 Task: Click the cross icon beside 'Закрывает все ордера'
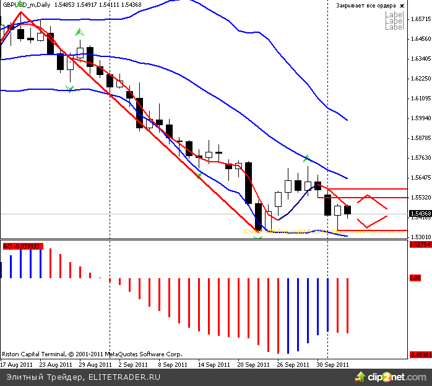click(x=402, y=6)
